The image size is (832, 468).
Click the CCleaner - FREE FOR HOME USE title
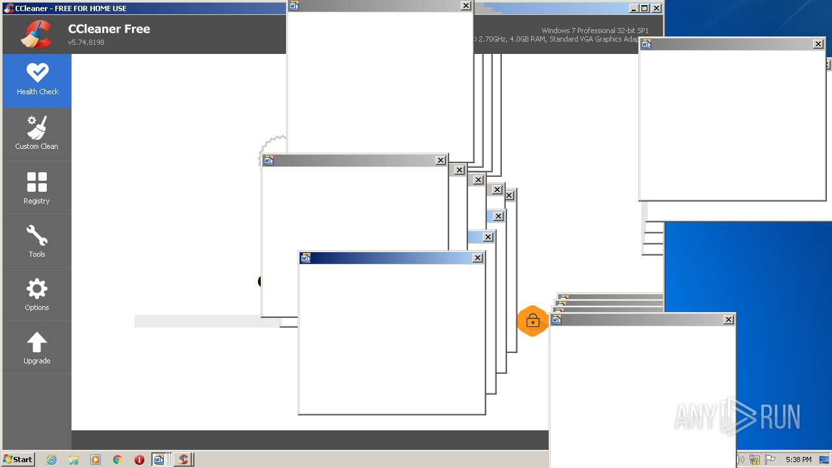pyautogui.click(x=71, y=8)
